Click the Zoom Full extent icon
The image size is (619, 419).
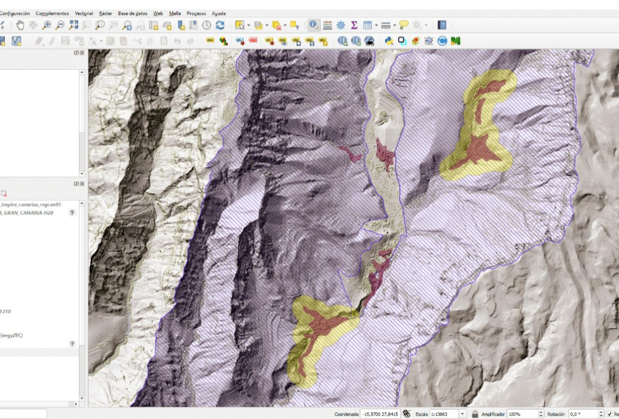tap(74, 25)
